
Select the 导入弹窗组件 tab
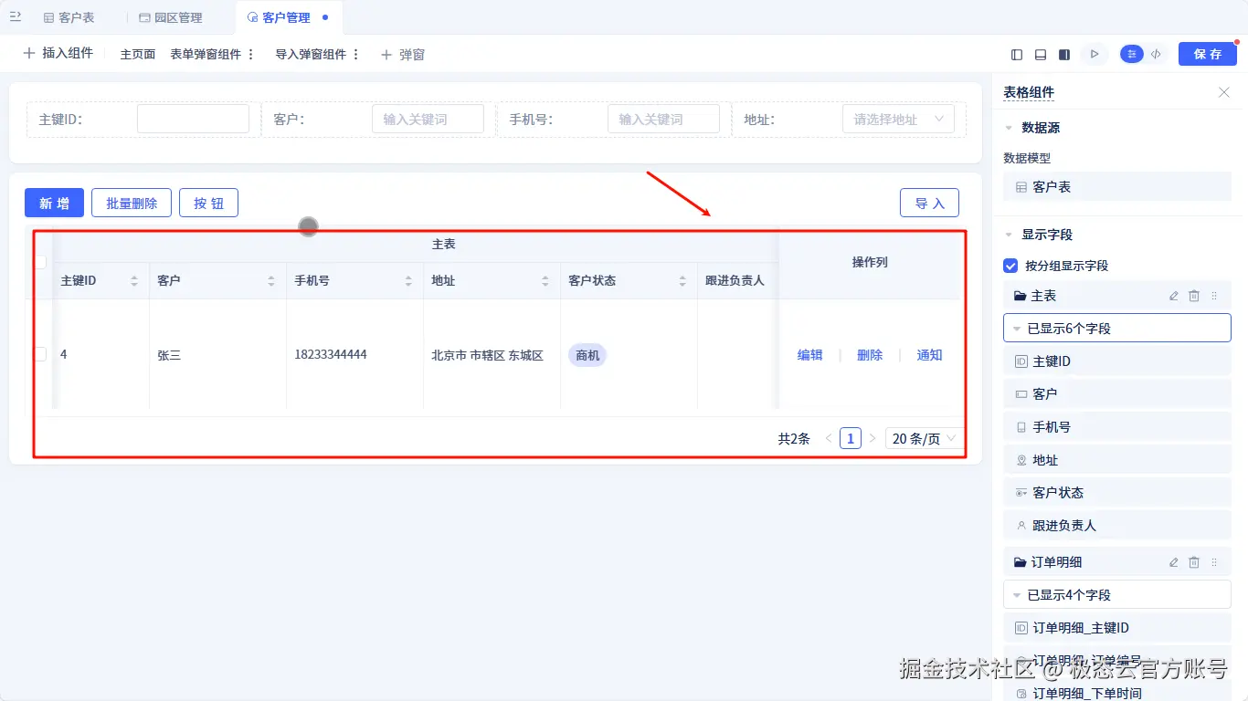pos(311,55)
